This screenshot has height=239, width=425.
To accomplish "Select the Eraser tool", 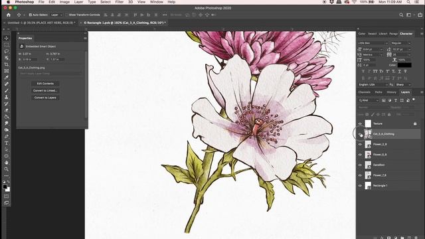I will [x=6, y=110].
